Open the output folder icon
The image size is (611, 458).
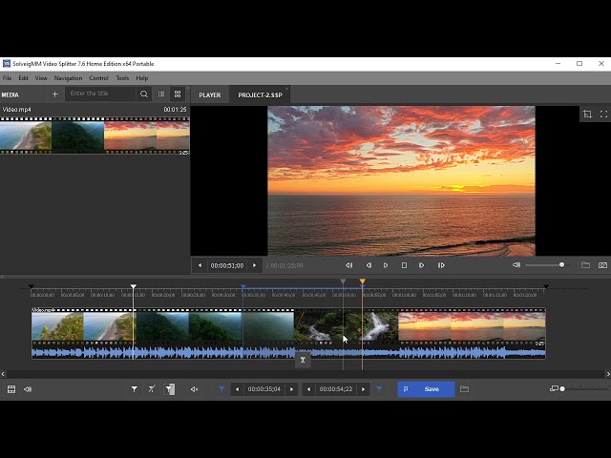pos(464,389)
